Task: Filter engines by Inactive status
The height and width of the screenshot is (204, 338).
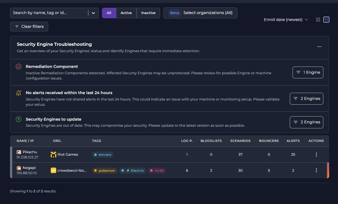Action: (x=148, y=13)
